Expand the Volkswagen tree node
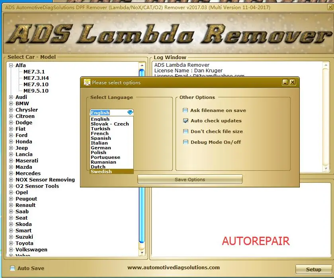The width and height of the screenshot is (334, 278). [11, 250]
